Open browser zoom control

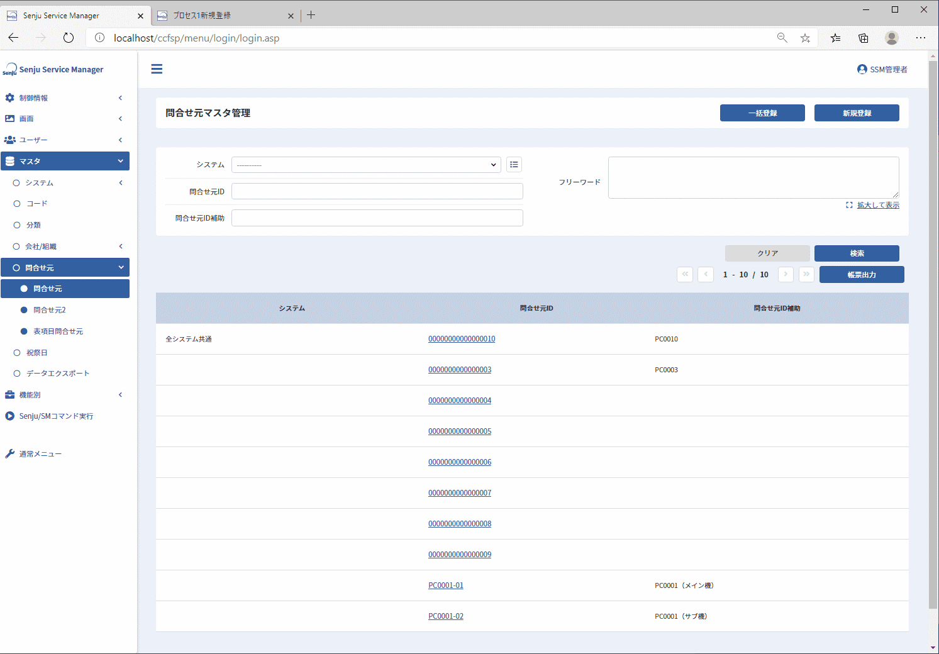point(782,38)
